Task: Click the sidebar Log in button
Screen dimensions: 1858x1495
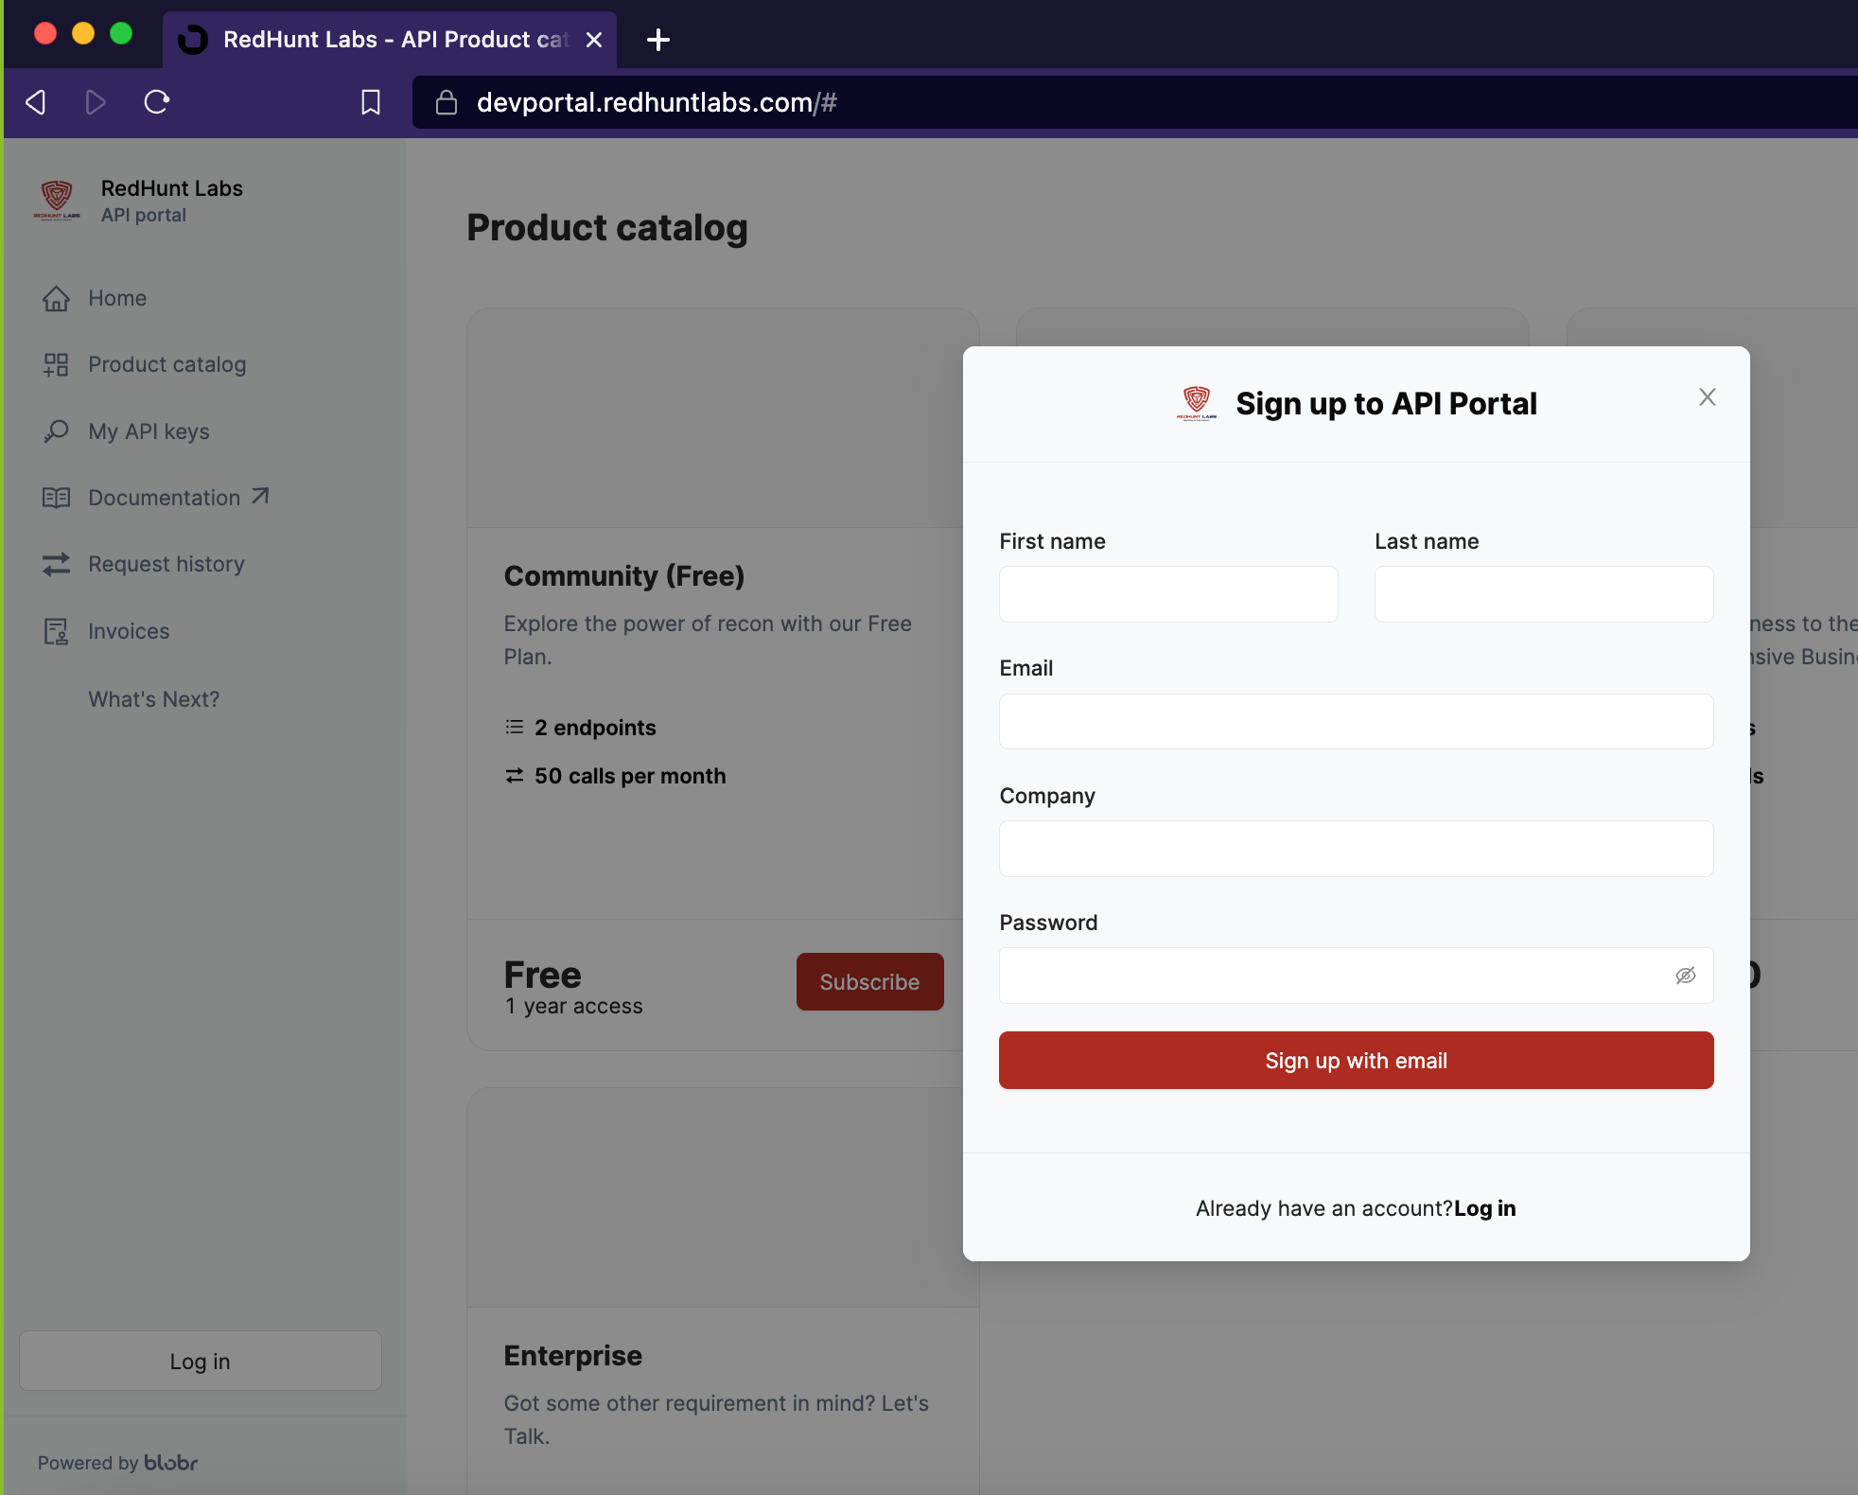Action: 201,1361
